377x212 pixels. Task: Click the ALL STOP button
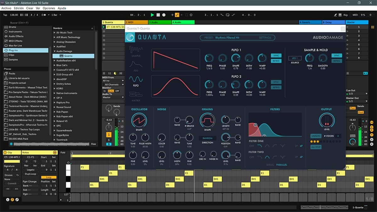(315, 147)
